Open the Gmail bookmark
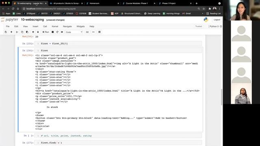 point(186,13)
